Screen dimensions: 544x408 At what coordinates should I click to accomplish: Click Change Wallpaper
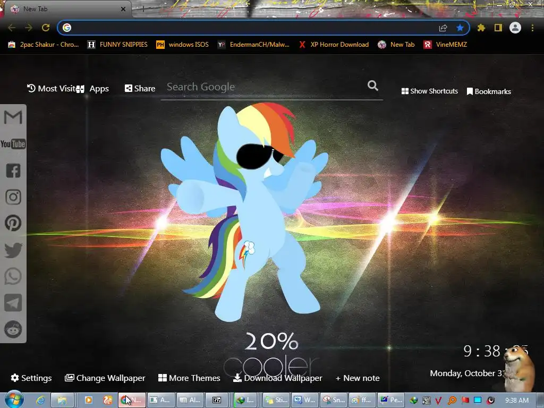point(105,378)
